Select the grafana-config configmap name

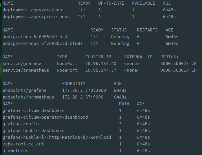coord(21,124)
